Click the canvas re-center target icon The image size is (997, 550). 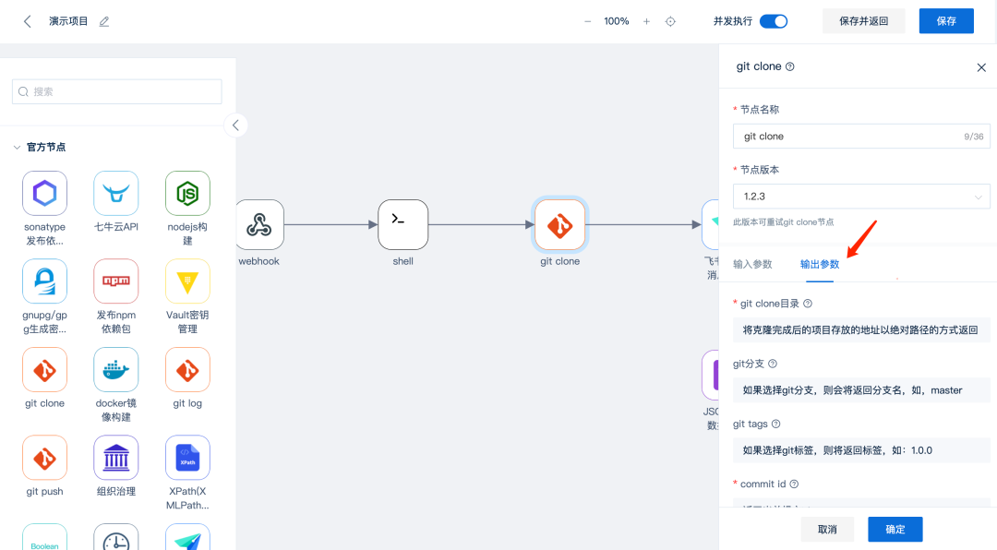[x=670, y=21]
